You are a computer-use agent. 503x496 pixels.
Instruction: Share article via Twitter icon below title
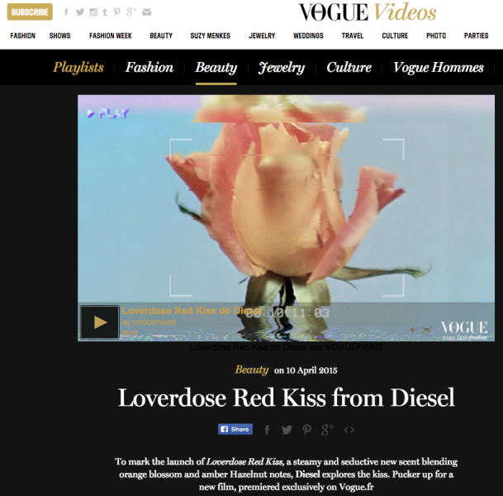coord(287,430)
